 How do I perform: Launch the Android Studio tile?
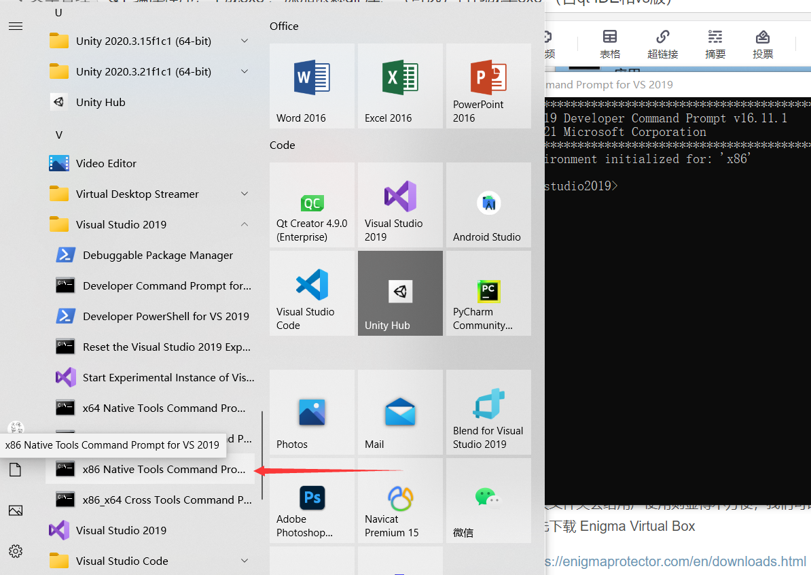(x=489, y=205)
